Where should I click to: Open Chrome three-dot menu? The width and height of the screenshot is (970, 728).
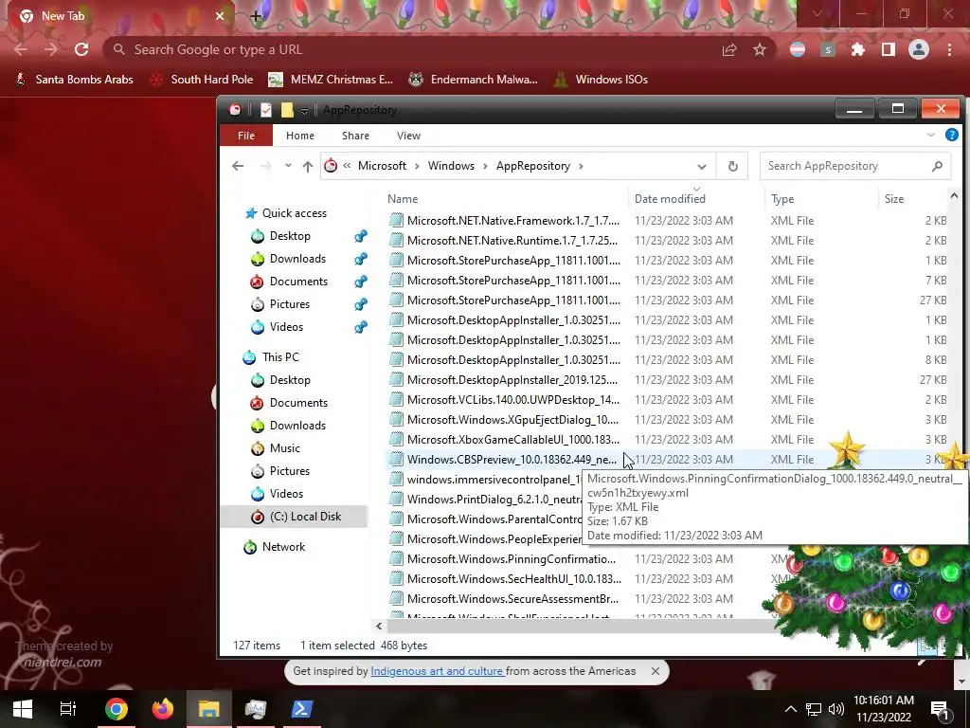[949, 49]
